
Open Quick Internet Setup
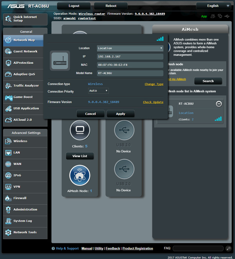(x=25, y=19)
